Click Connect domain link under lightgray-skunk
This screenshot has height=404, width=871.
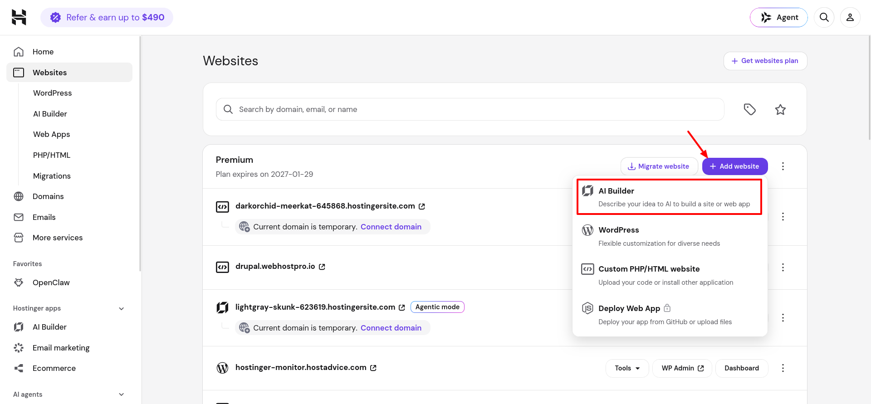click(x=391, y=328)
